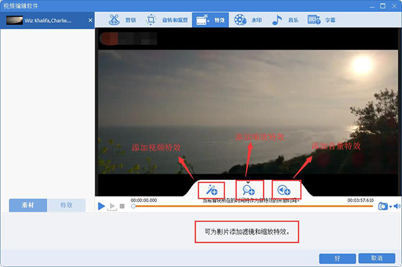Open the 音乐 music tool
The image size is (402, 267).
285,19
